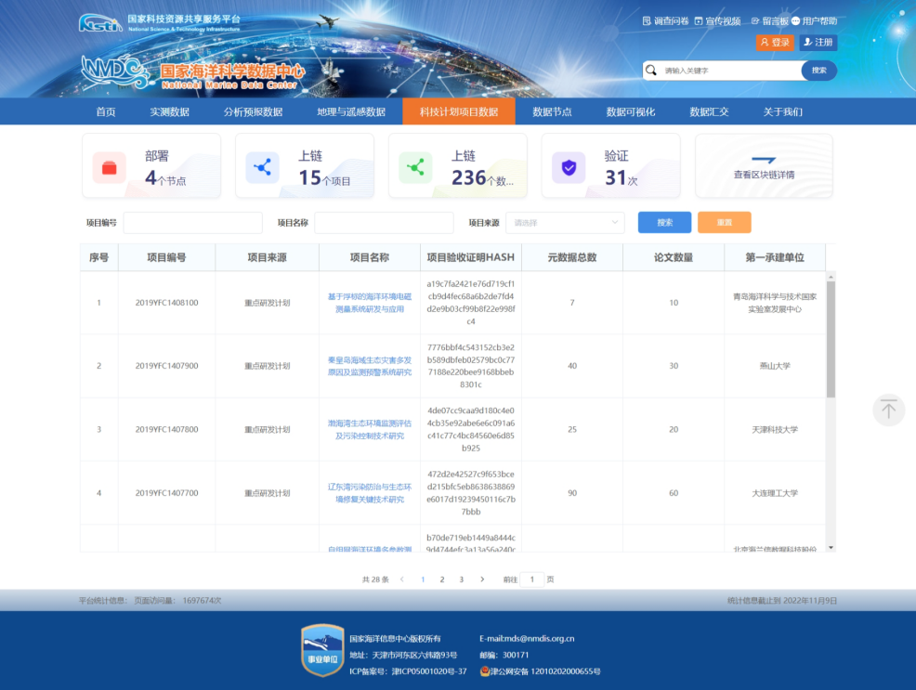Open project 渤海湾生态环境监测评估 link
The image size is (916, 690).
click(x=369, y=430)
